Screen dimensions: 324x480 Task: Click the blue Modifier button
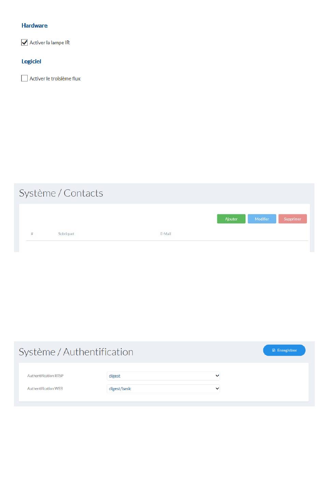tap(262, 219)
